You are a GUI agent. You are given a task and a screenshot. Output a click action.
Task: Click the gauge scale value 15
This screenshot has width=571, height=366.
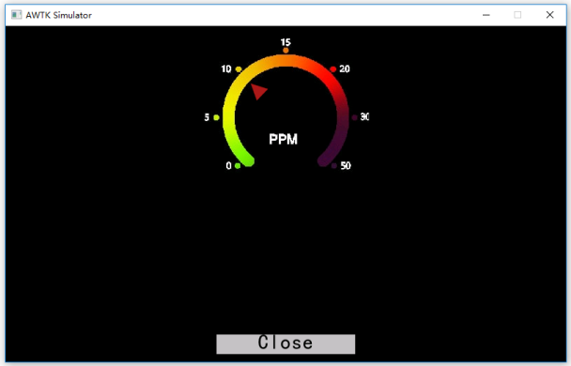285,42
